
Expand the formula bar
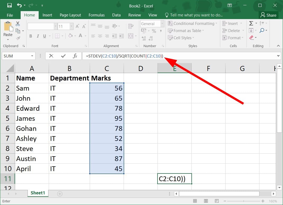tap(278, 56)
